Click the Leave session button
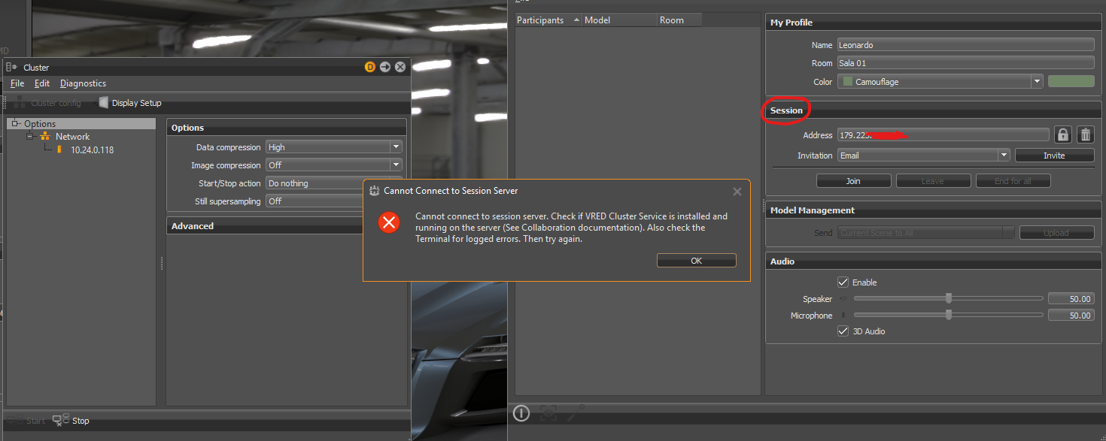 (933, 181)
